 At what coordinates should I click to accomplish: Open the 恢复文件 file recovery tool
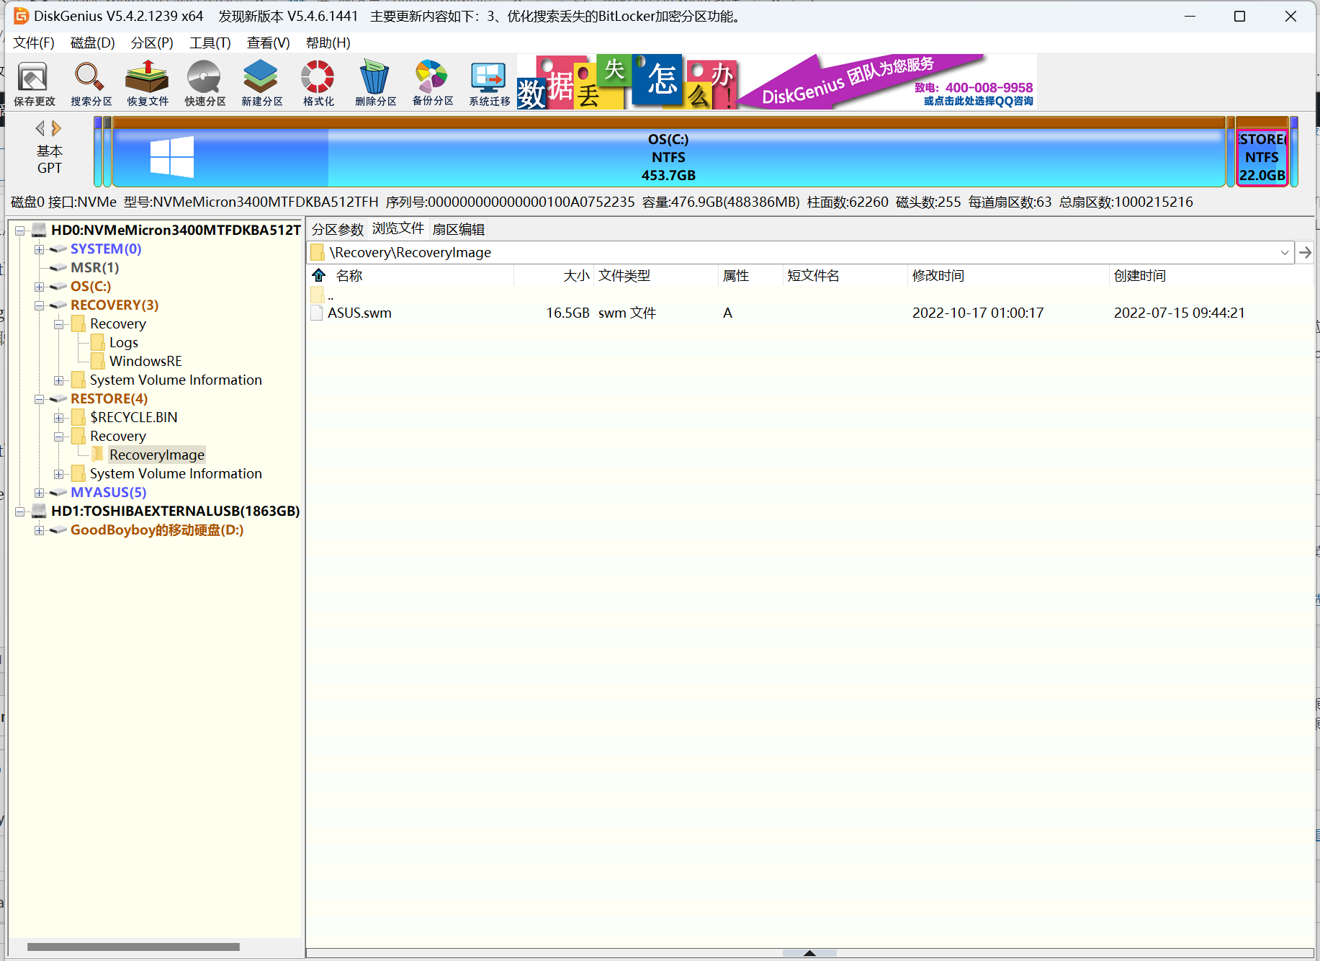(146, 81)
